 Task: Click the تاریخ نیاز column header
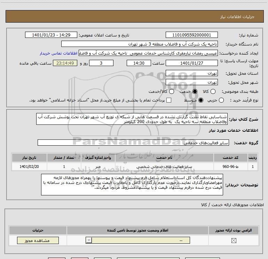click(29, 157)
